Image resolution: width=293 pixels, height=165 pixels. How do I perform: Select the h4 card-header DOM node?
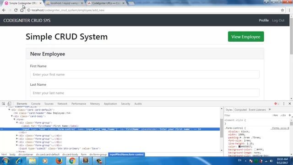click(x=42, y=113)
